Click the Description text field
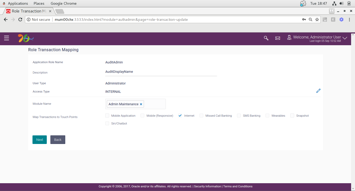This screenshot has width=355, height=191. [x=161, y=72]
